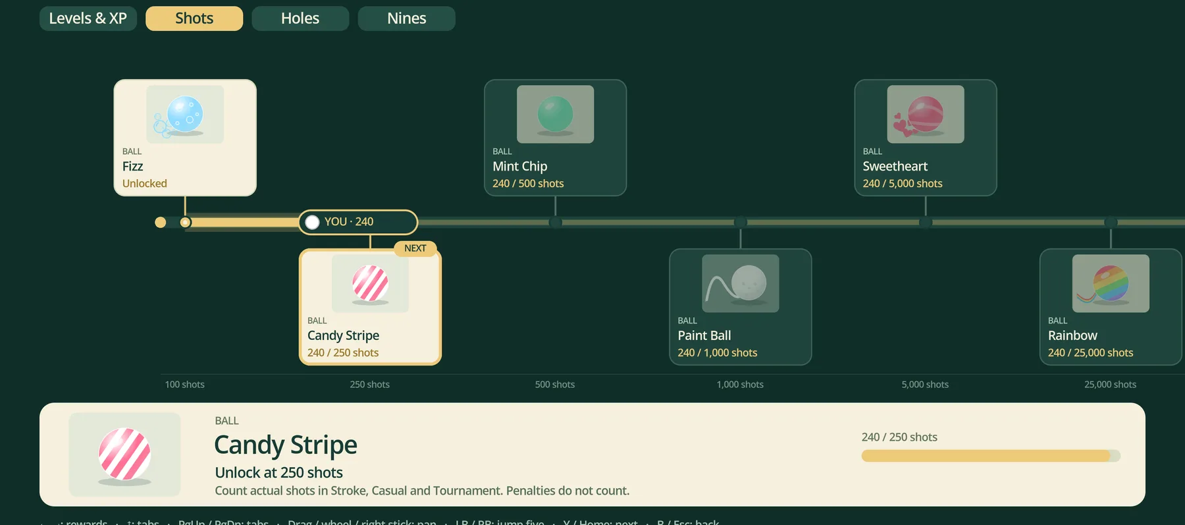Viewport: 1185px width, 525px height.
Task: Click the timeline start dot
Action: coord(160,223)
